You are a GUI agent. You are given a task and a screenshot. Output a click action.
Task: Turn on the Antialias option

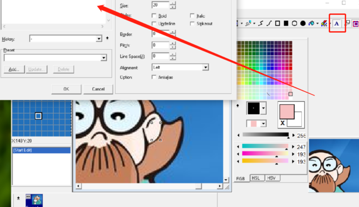click(x=154, y=77)
